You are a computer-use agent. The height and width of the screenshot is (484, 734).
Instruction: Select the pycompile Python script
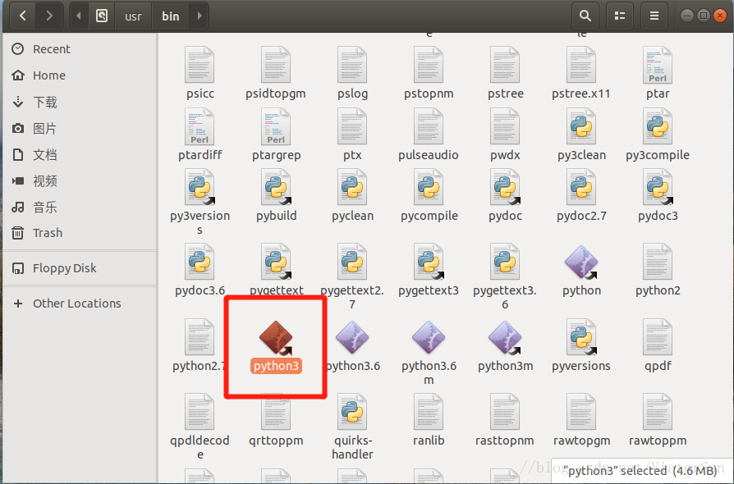click(x=429, y=196)
